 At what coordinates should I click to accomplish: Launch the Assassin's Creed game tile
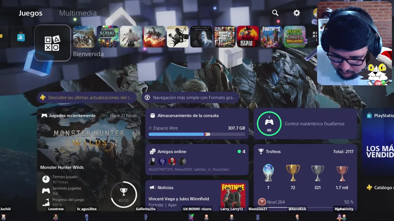tap(131, 37)
